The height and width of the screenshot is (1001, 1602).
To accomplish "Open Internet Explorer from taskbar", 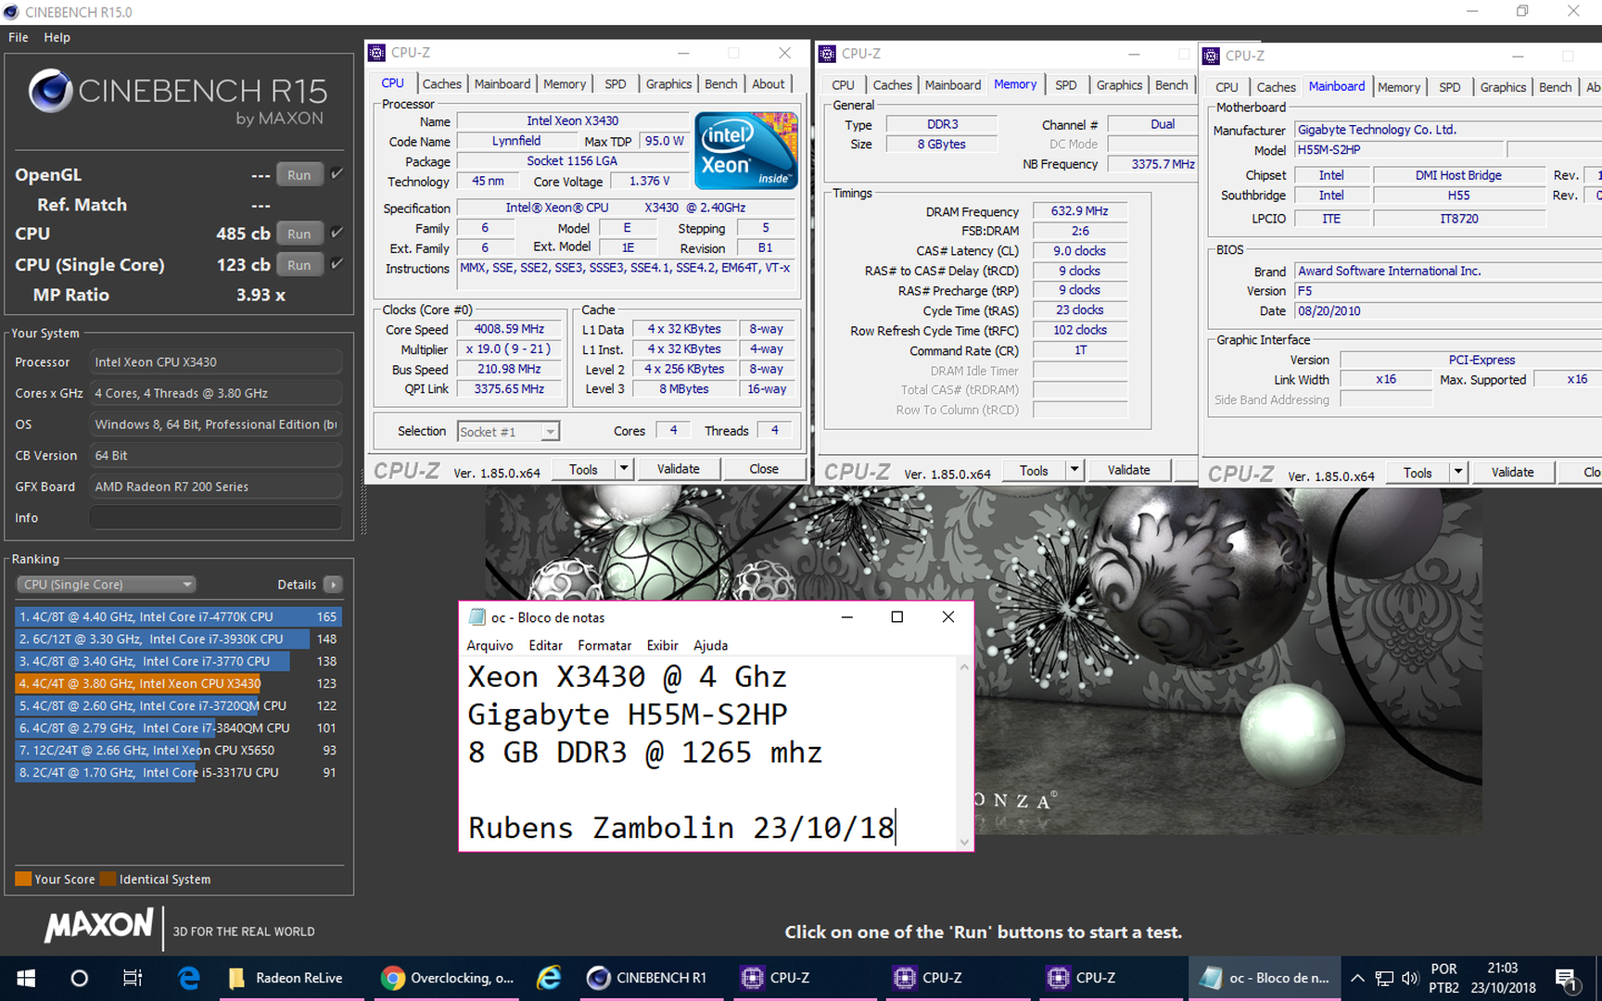I will [550, 978].
